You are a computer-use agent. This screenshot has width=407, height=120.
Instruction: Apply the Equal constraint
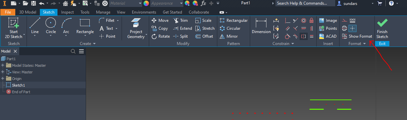pyautogui.click(x=312, y=36)
